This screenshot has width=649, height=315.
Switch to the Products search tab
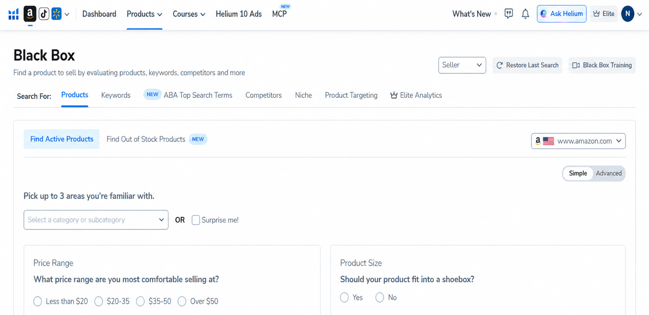75,95
